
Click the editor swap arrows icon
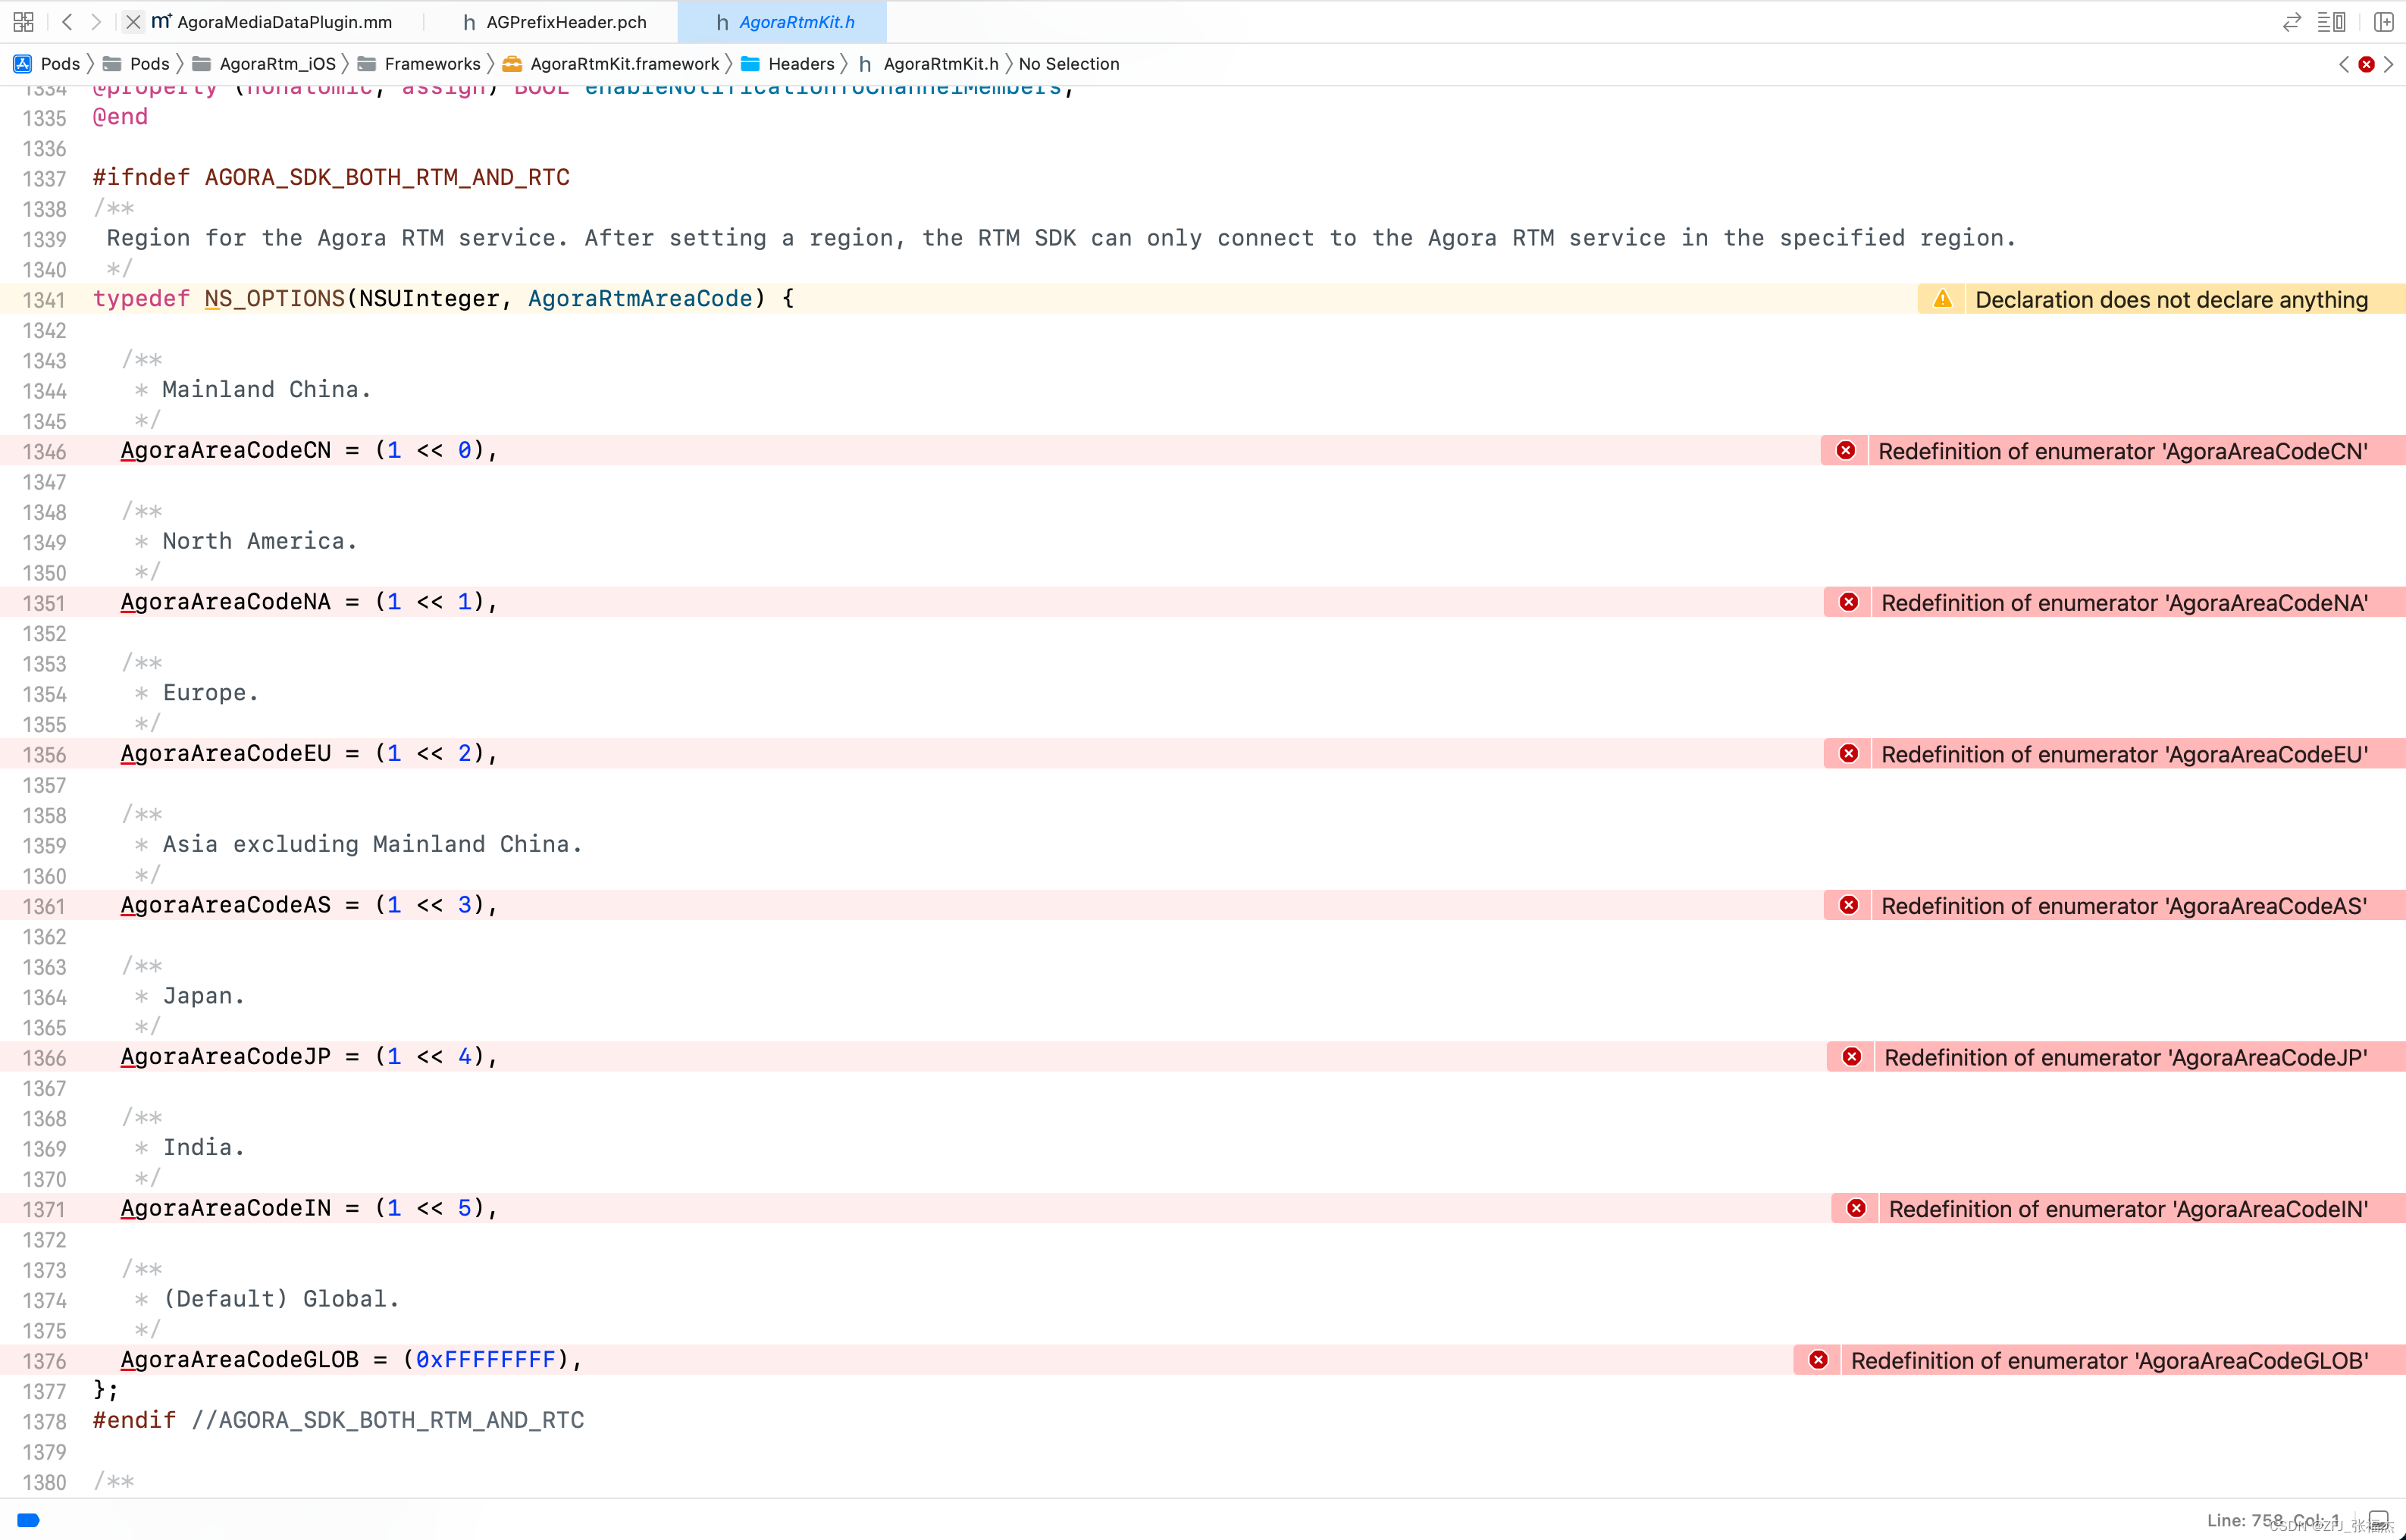click(x=2291, y=22)
